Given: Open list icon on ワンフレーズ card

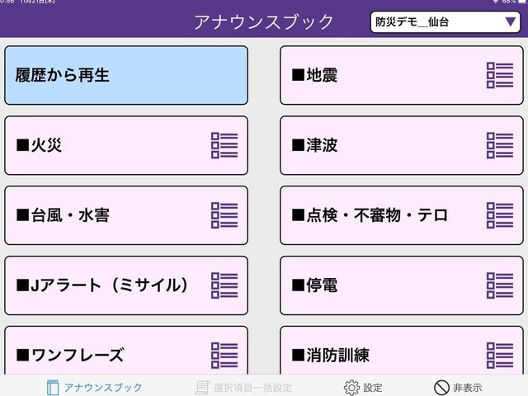Looking at the screenshot, I should (224, 356).
